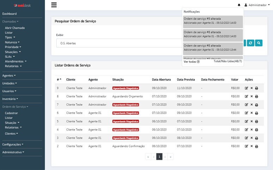
Task: Toggle the hamburger sidebar menu
Action: (54, 5)
